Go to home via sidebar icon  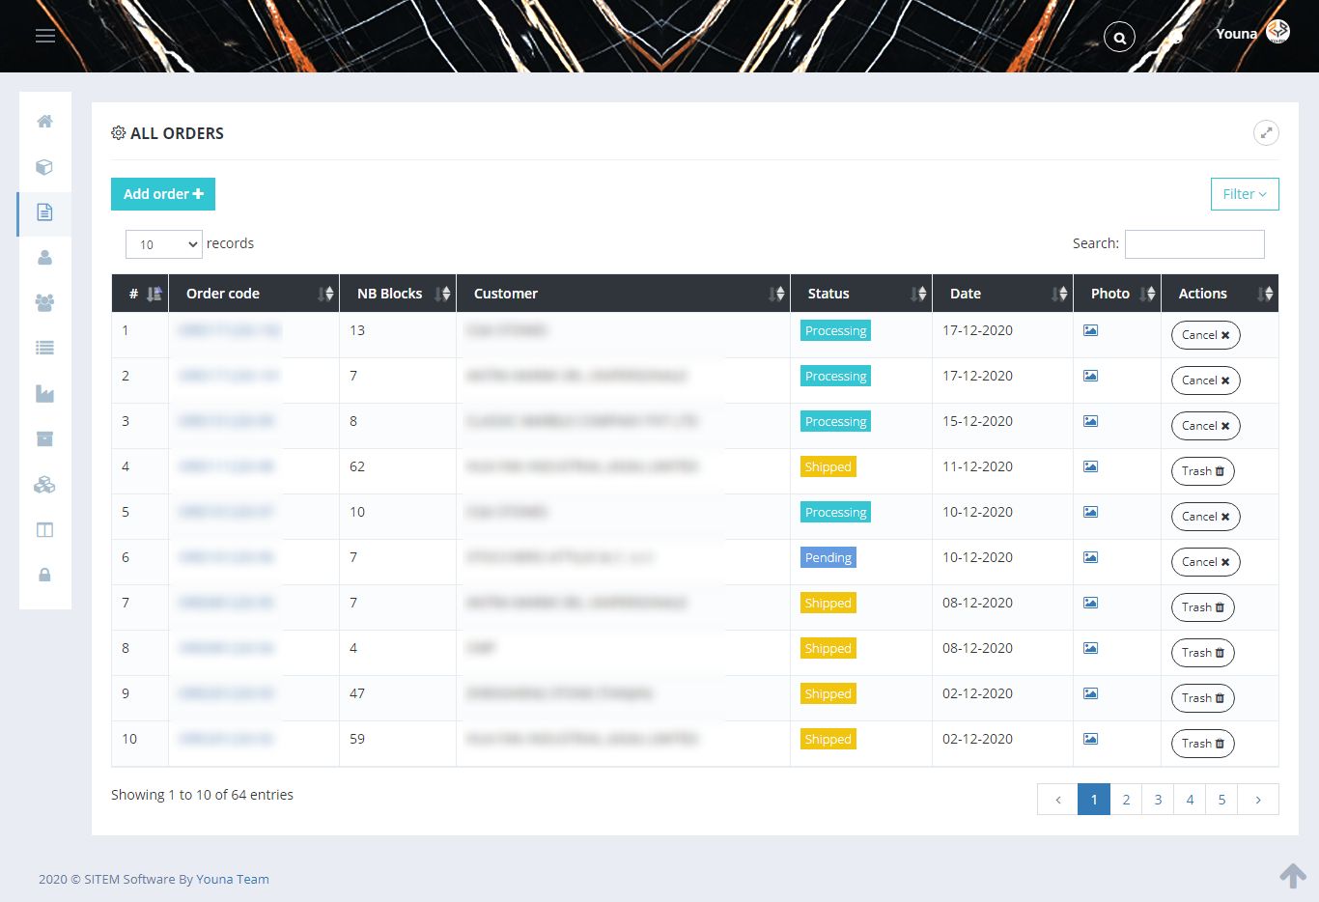[x=44, y=122]
